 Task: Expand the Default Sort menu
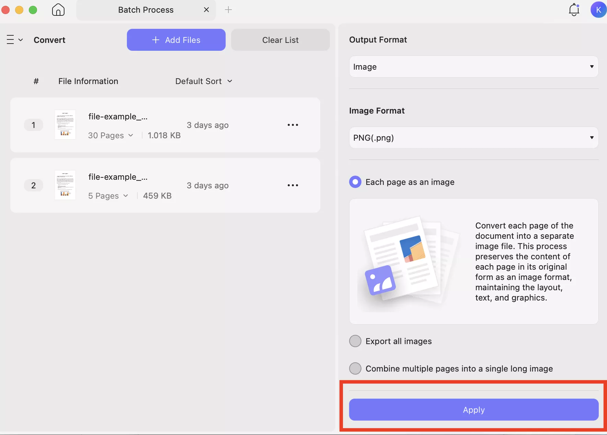pos(204,81)
